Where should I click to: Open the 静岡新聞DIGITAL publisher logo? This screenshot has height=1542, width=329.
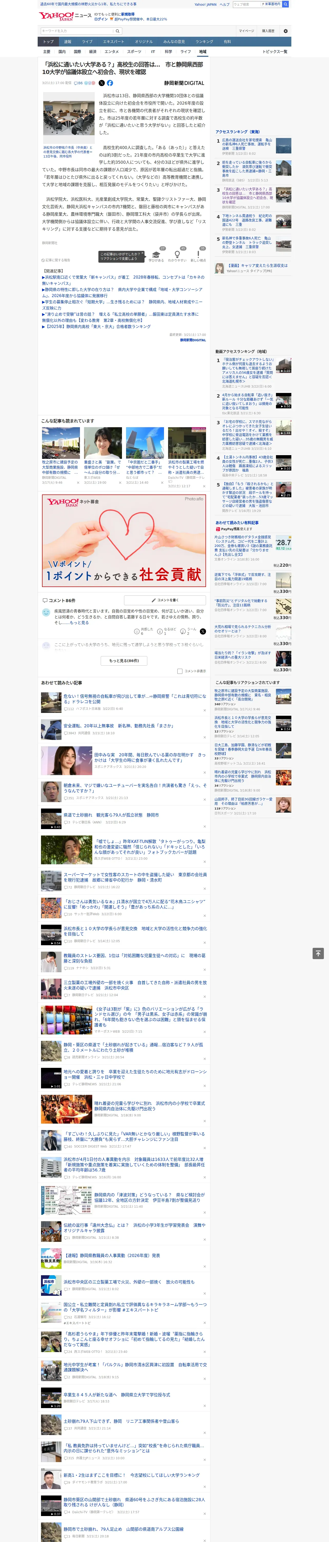[184, 83]
